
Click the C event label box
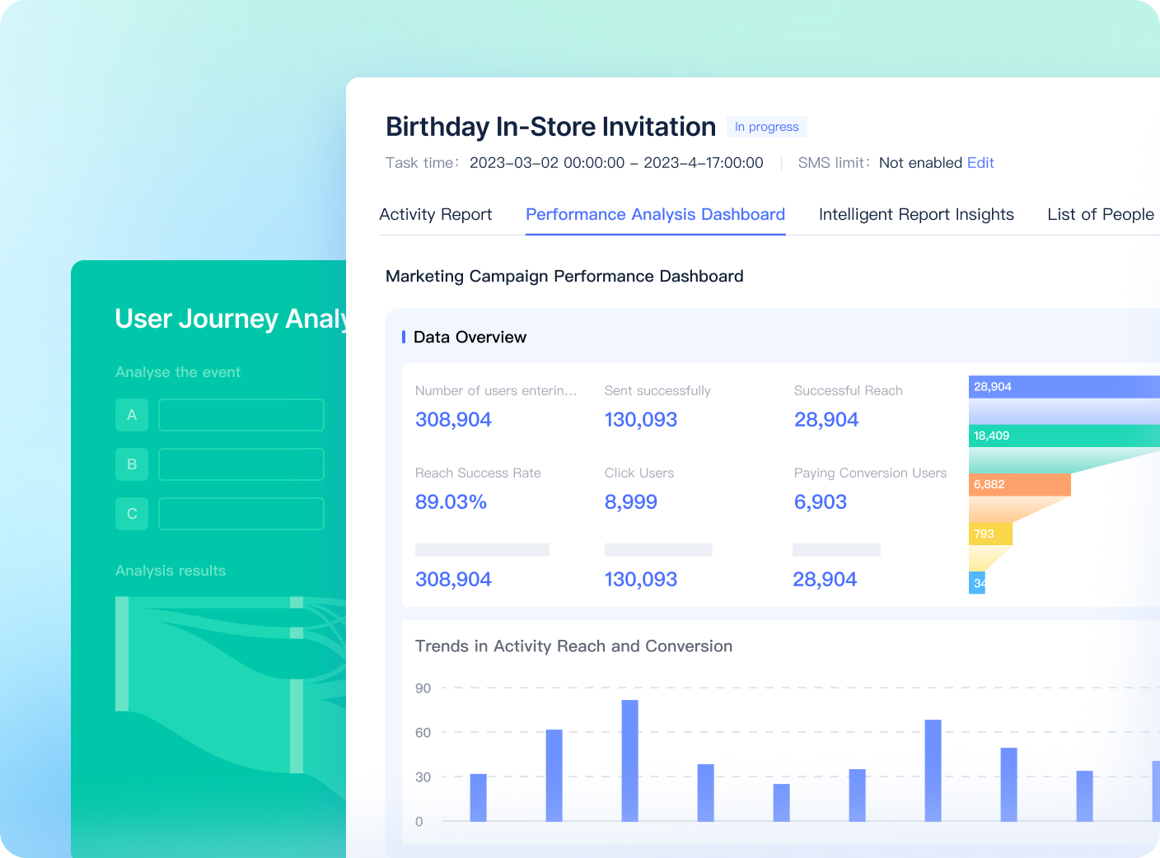coord(132,514)
